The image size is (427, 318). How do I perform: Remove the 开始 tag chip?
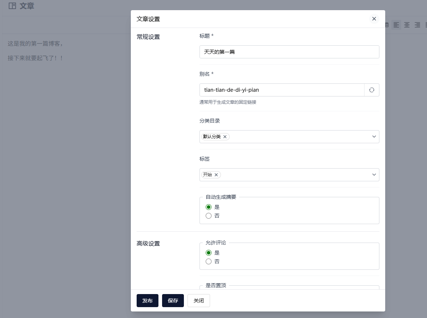[216, 175]
